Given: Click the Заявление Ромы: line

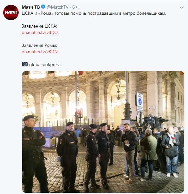Looking at the screenshot, I should pyautogui.click(x=39, y=45).
